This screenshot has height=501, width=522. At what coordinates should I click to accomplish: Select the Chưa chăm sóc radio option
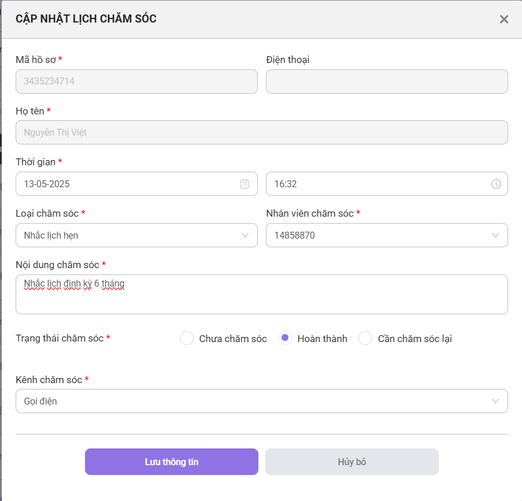click(186, 338)
